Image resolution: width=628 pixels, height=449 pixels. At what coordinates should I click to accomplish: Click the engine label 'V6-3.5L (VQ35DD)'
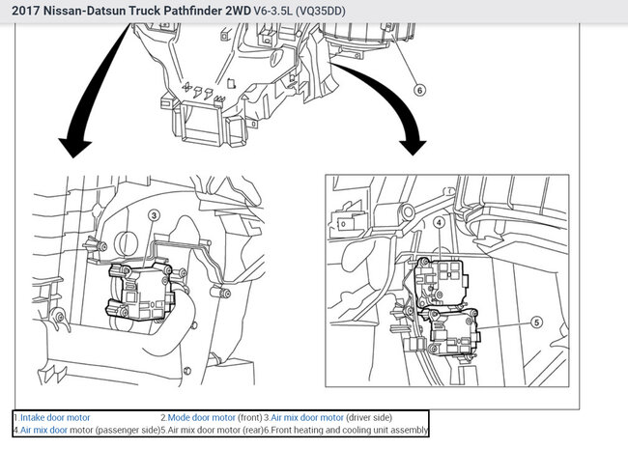(x=300, y=11)
